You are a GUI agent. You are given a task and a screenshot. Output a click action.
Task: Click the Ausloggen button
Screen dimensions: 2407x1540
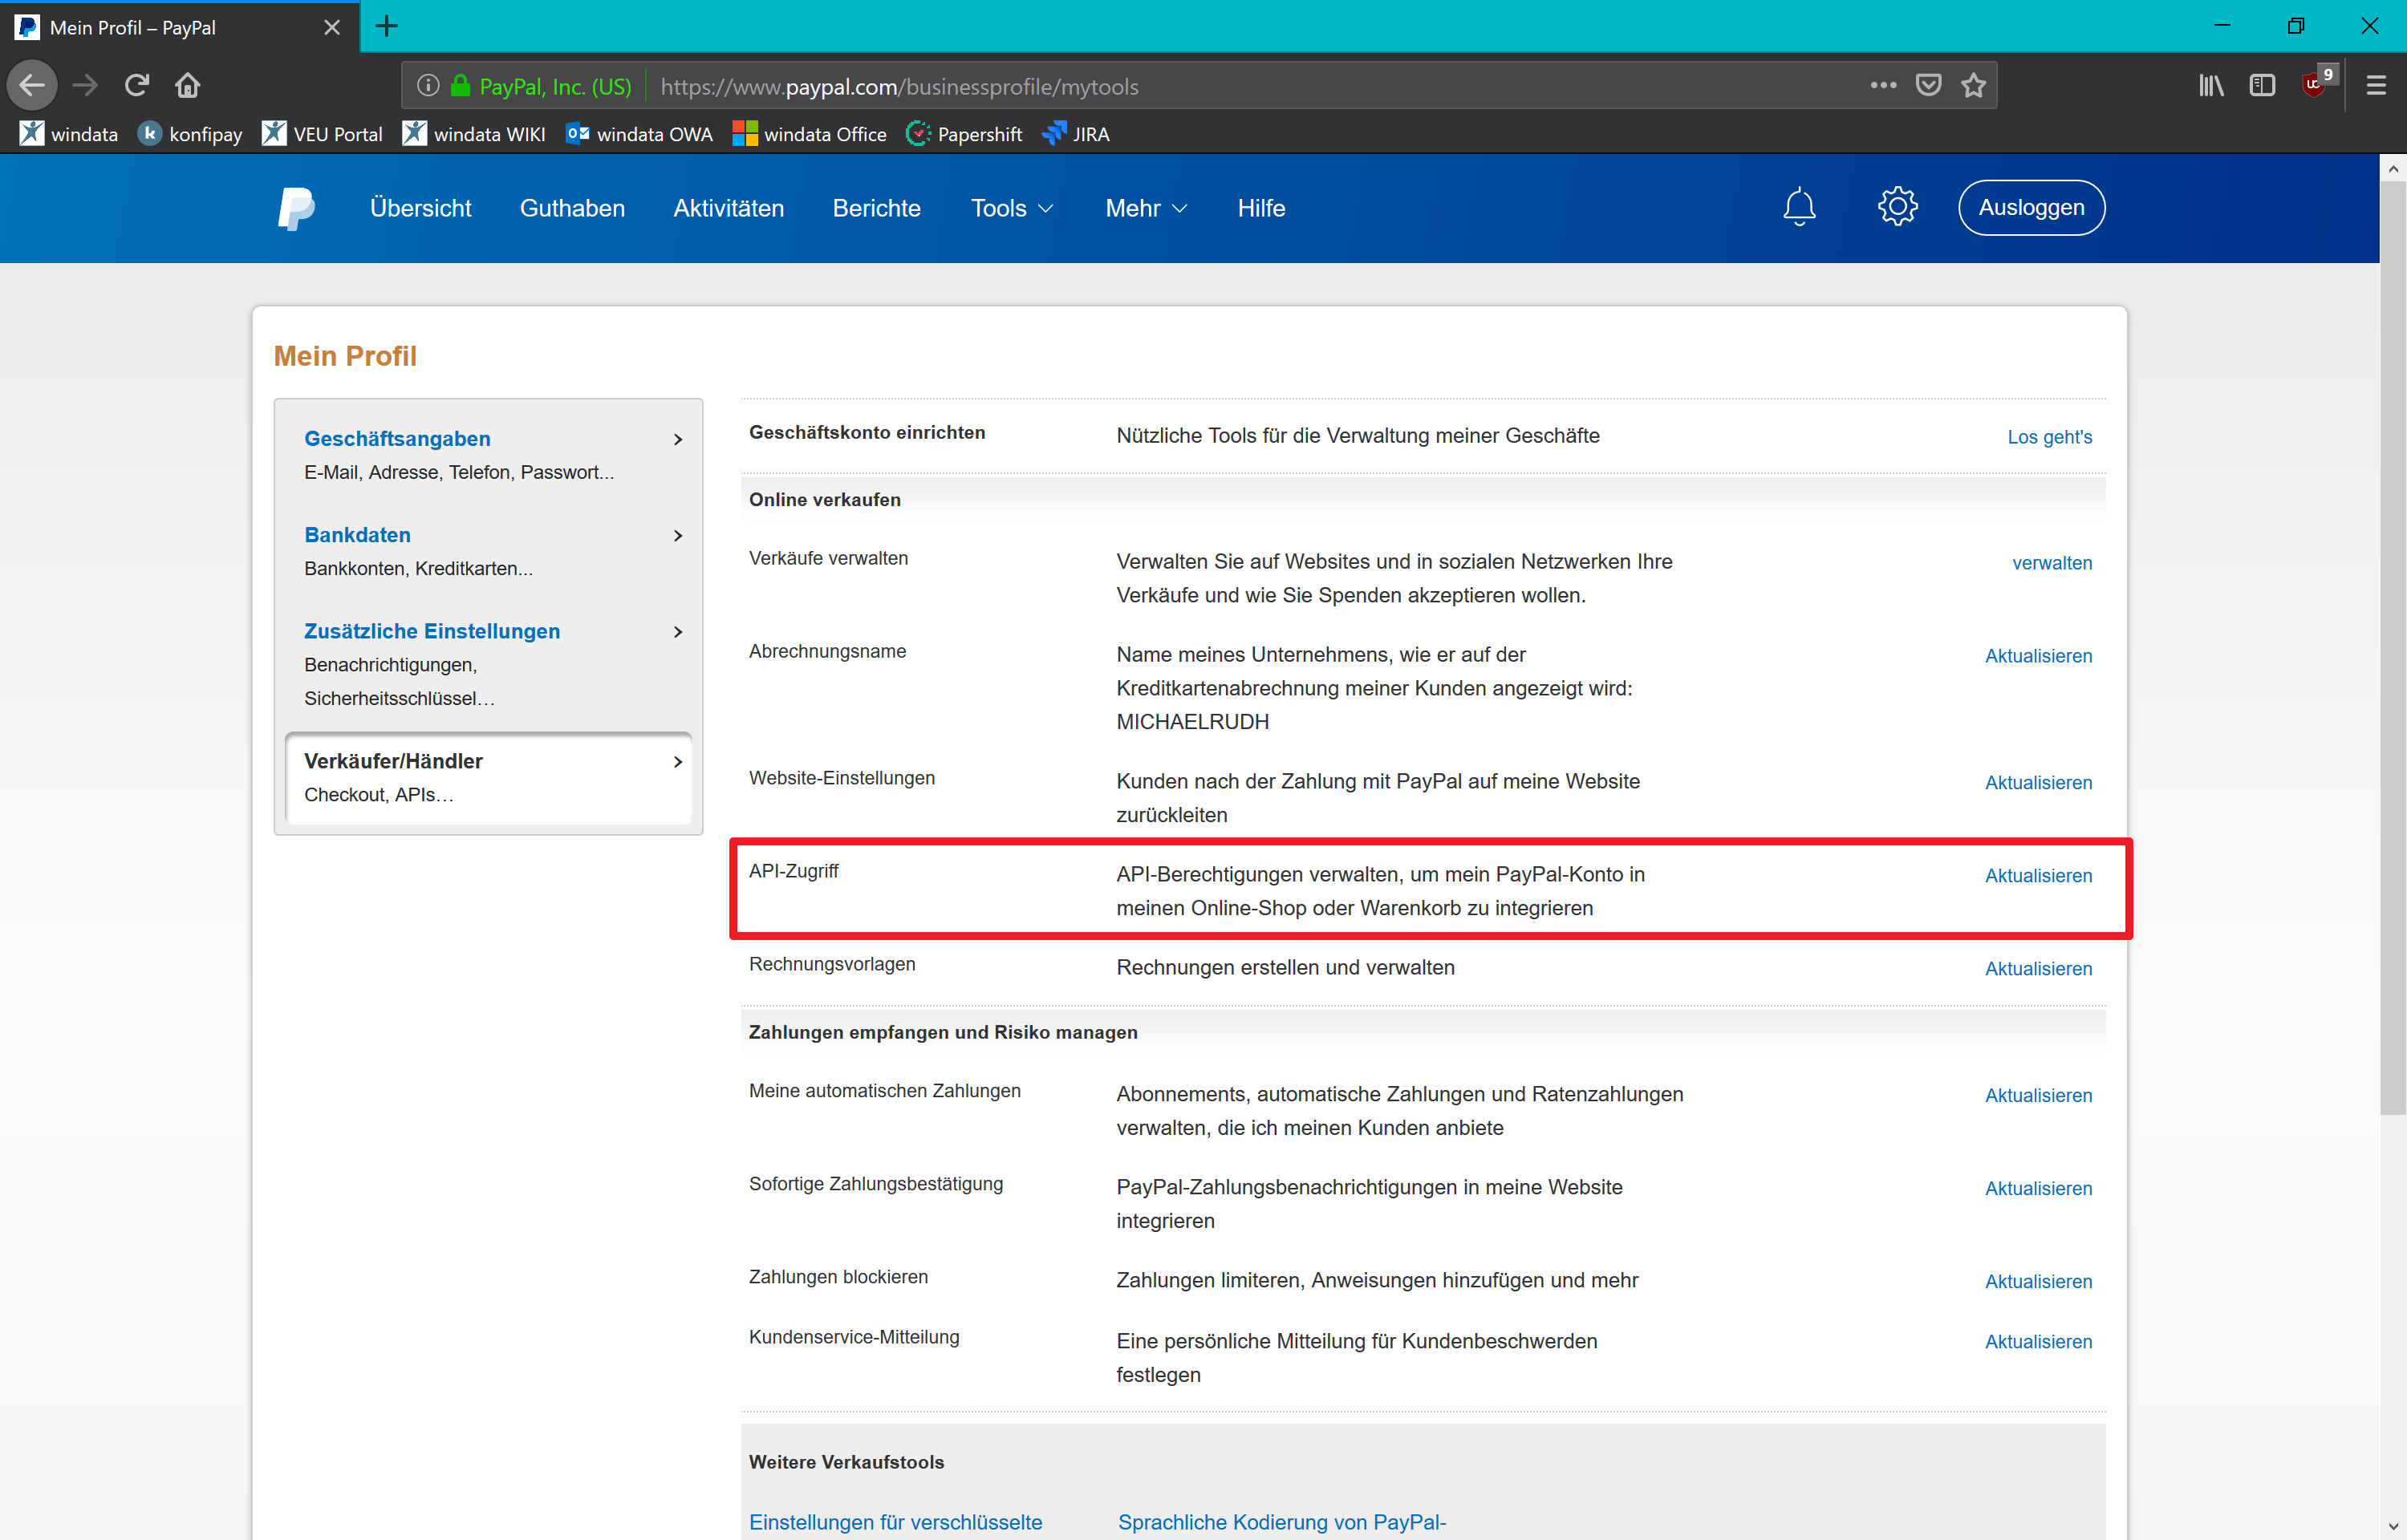point(2031,207)
